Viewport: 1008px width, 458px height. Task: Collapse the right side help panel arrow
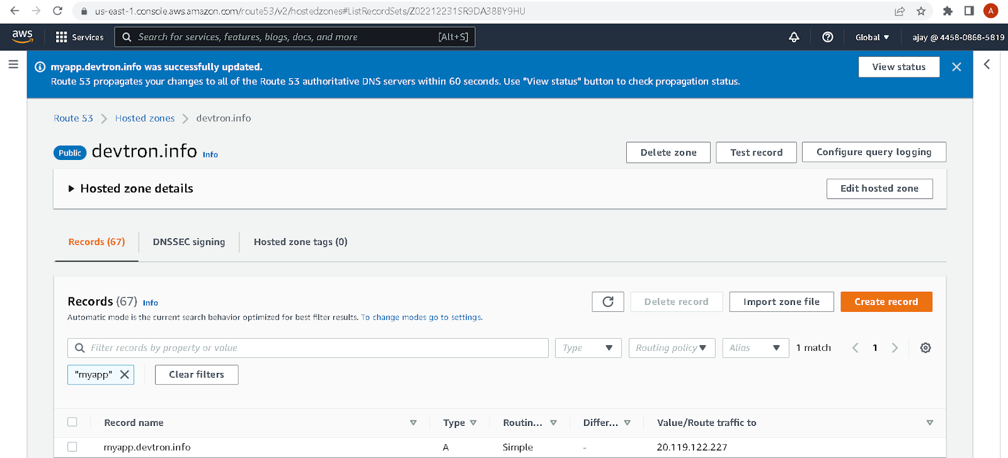987,64
